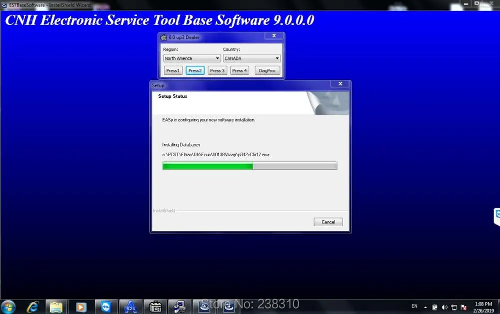Close the Setup dialog
Viewport: 500px width, 314px height.
coord(340,83)
